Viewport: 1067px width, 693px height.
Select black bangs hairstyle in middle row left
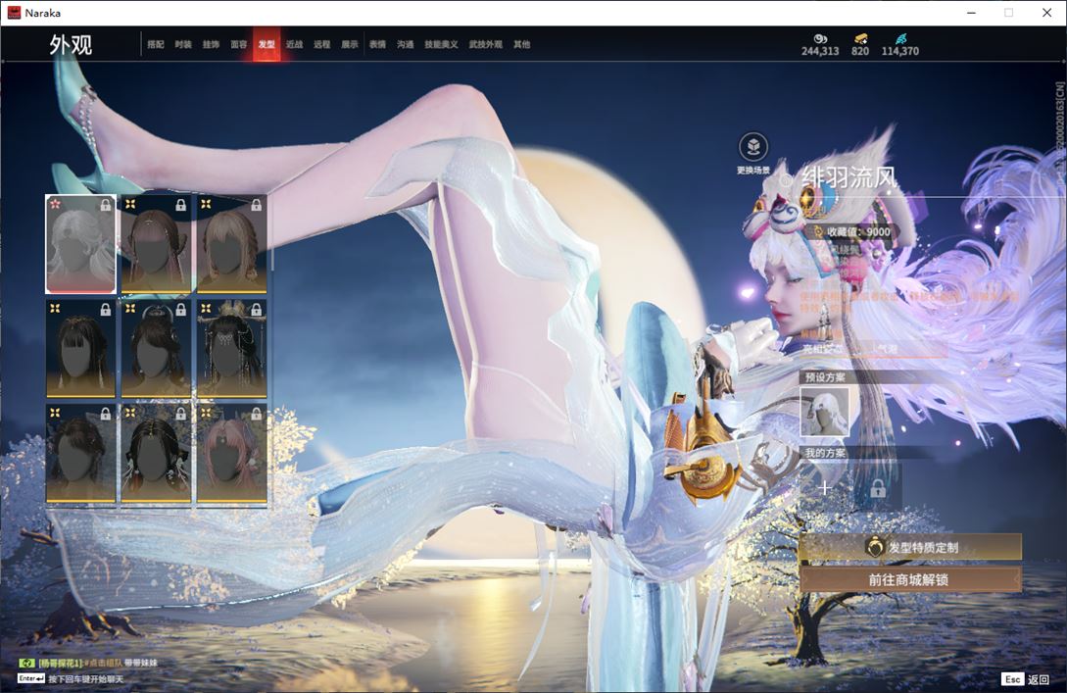click(80, 349)
